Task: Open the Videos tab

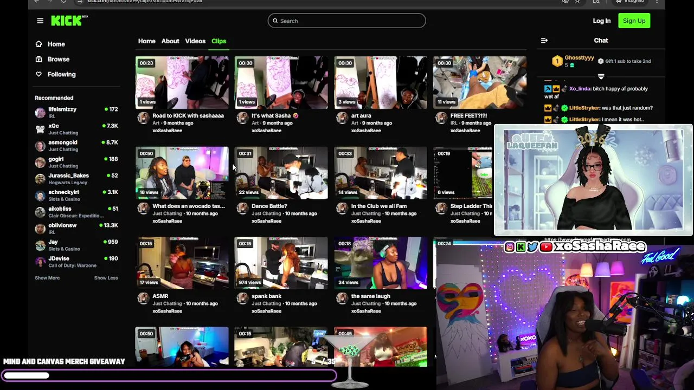Action: point(195,41)
